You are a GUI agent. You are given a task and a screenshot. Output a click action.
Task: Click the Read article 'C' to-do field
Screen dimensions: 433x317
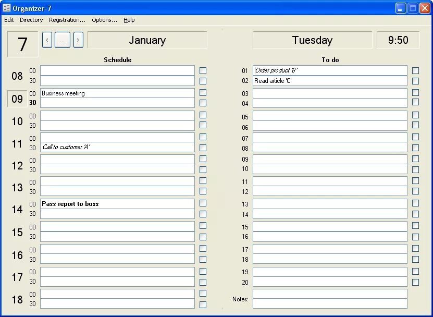click(330, 81)
